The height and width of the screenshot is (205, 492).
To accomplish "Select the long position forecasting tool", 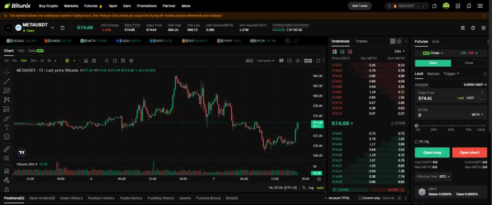I will click(7, 109).
